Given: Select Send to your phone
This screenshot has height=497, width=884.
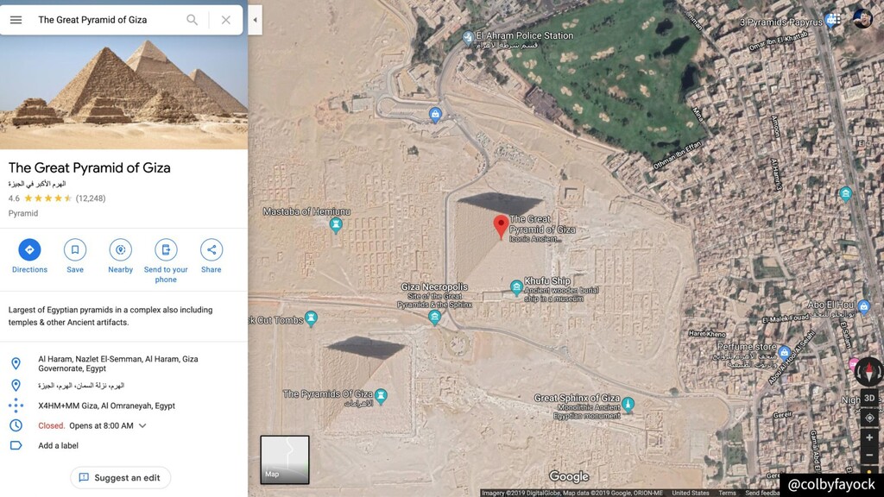Looking at the screenshot, I should point(166,249).
